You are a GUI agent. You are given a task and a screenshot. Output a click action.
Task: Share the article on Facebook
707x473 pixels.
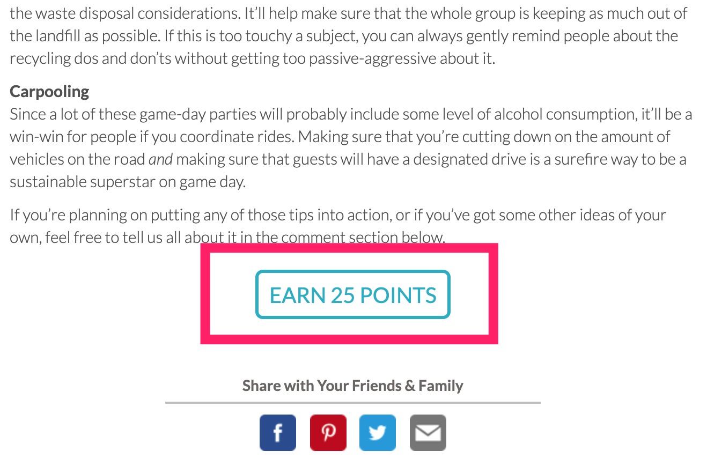pyautogui.click(x=277, y=432)
